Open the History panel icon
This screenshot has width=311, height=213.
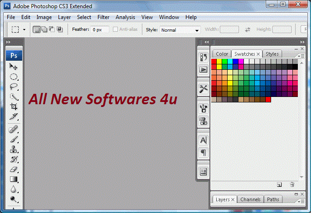tap(203, 57)
